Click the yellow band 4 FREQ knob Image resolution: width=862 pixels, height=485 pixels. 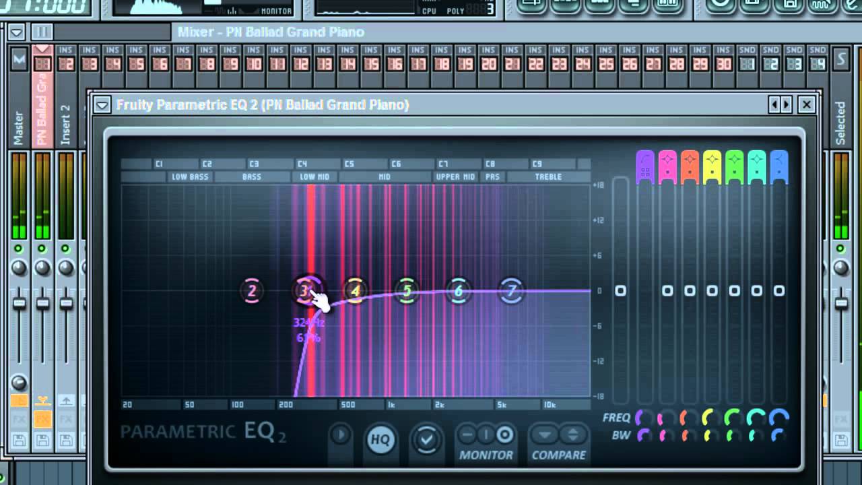click(712, 418)
